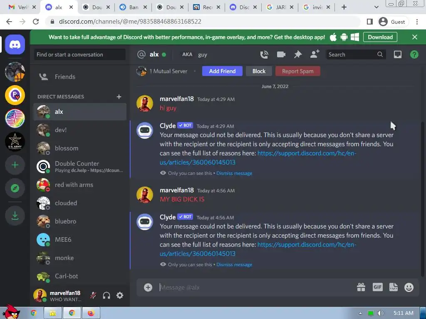
Task: Start a voice call with alx
Action: [x=264, y=54]
